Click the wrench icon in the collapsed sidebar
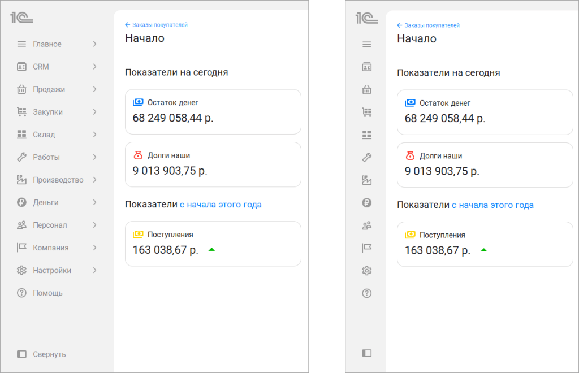Image resolution: width=579 pixels, height=373 pixels. pos(366,157)
